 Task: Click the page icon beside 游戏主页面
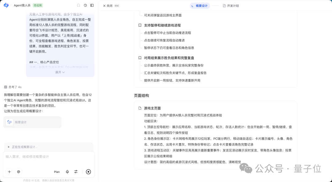(140, 108)
